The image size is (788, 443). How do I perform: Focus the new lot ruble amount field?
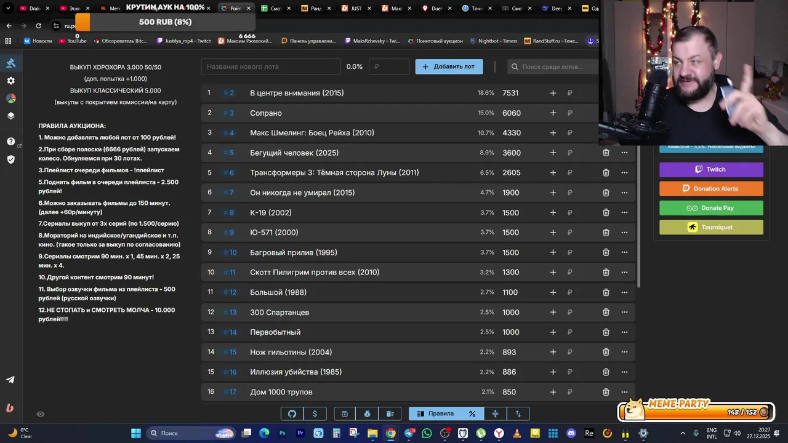389,66
